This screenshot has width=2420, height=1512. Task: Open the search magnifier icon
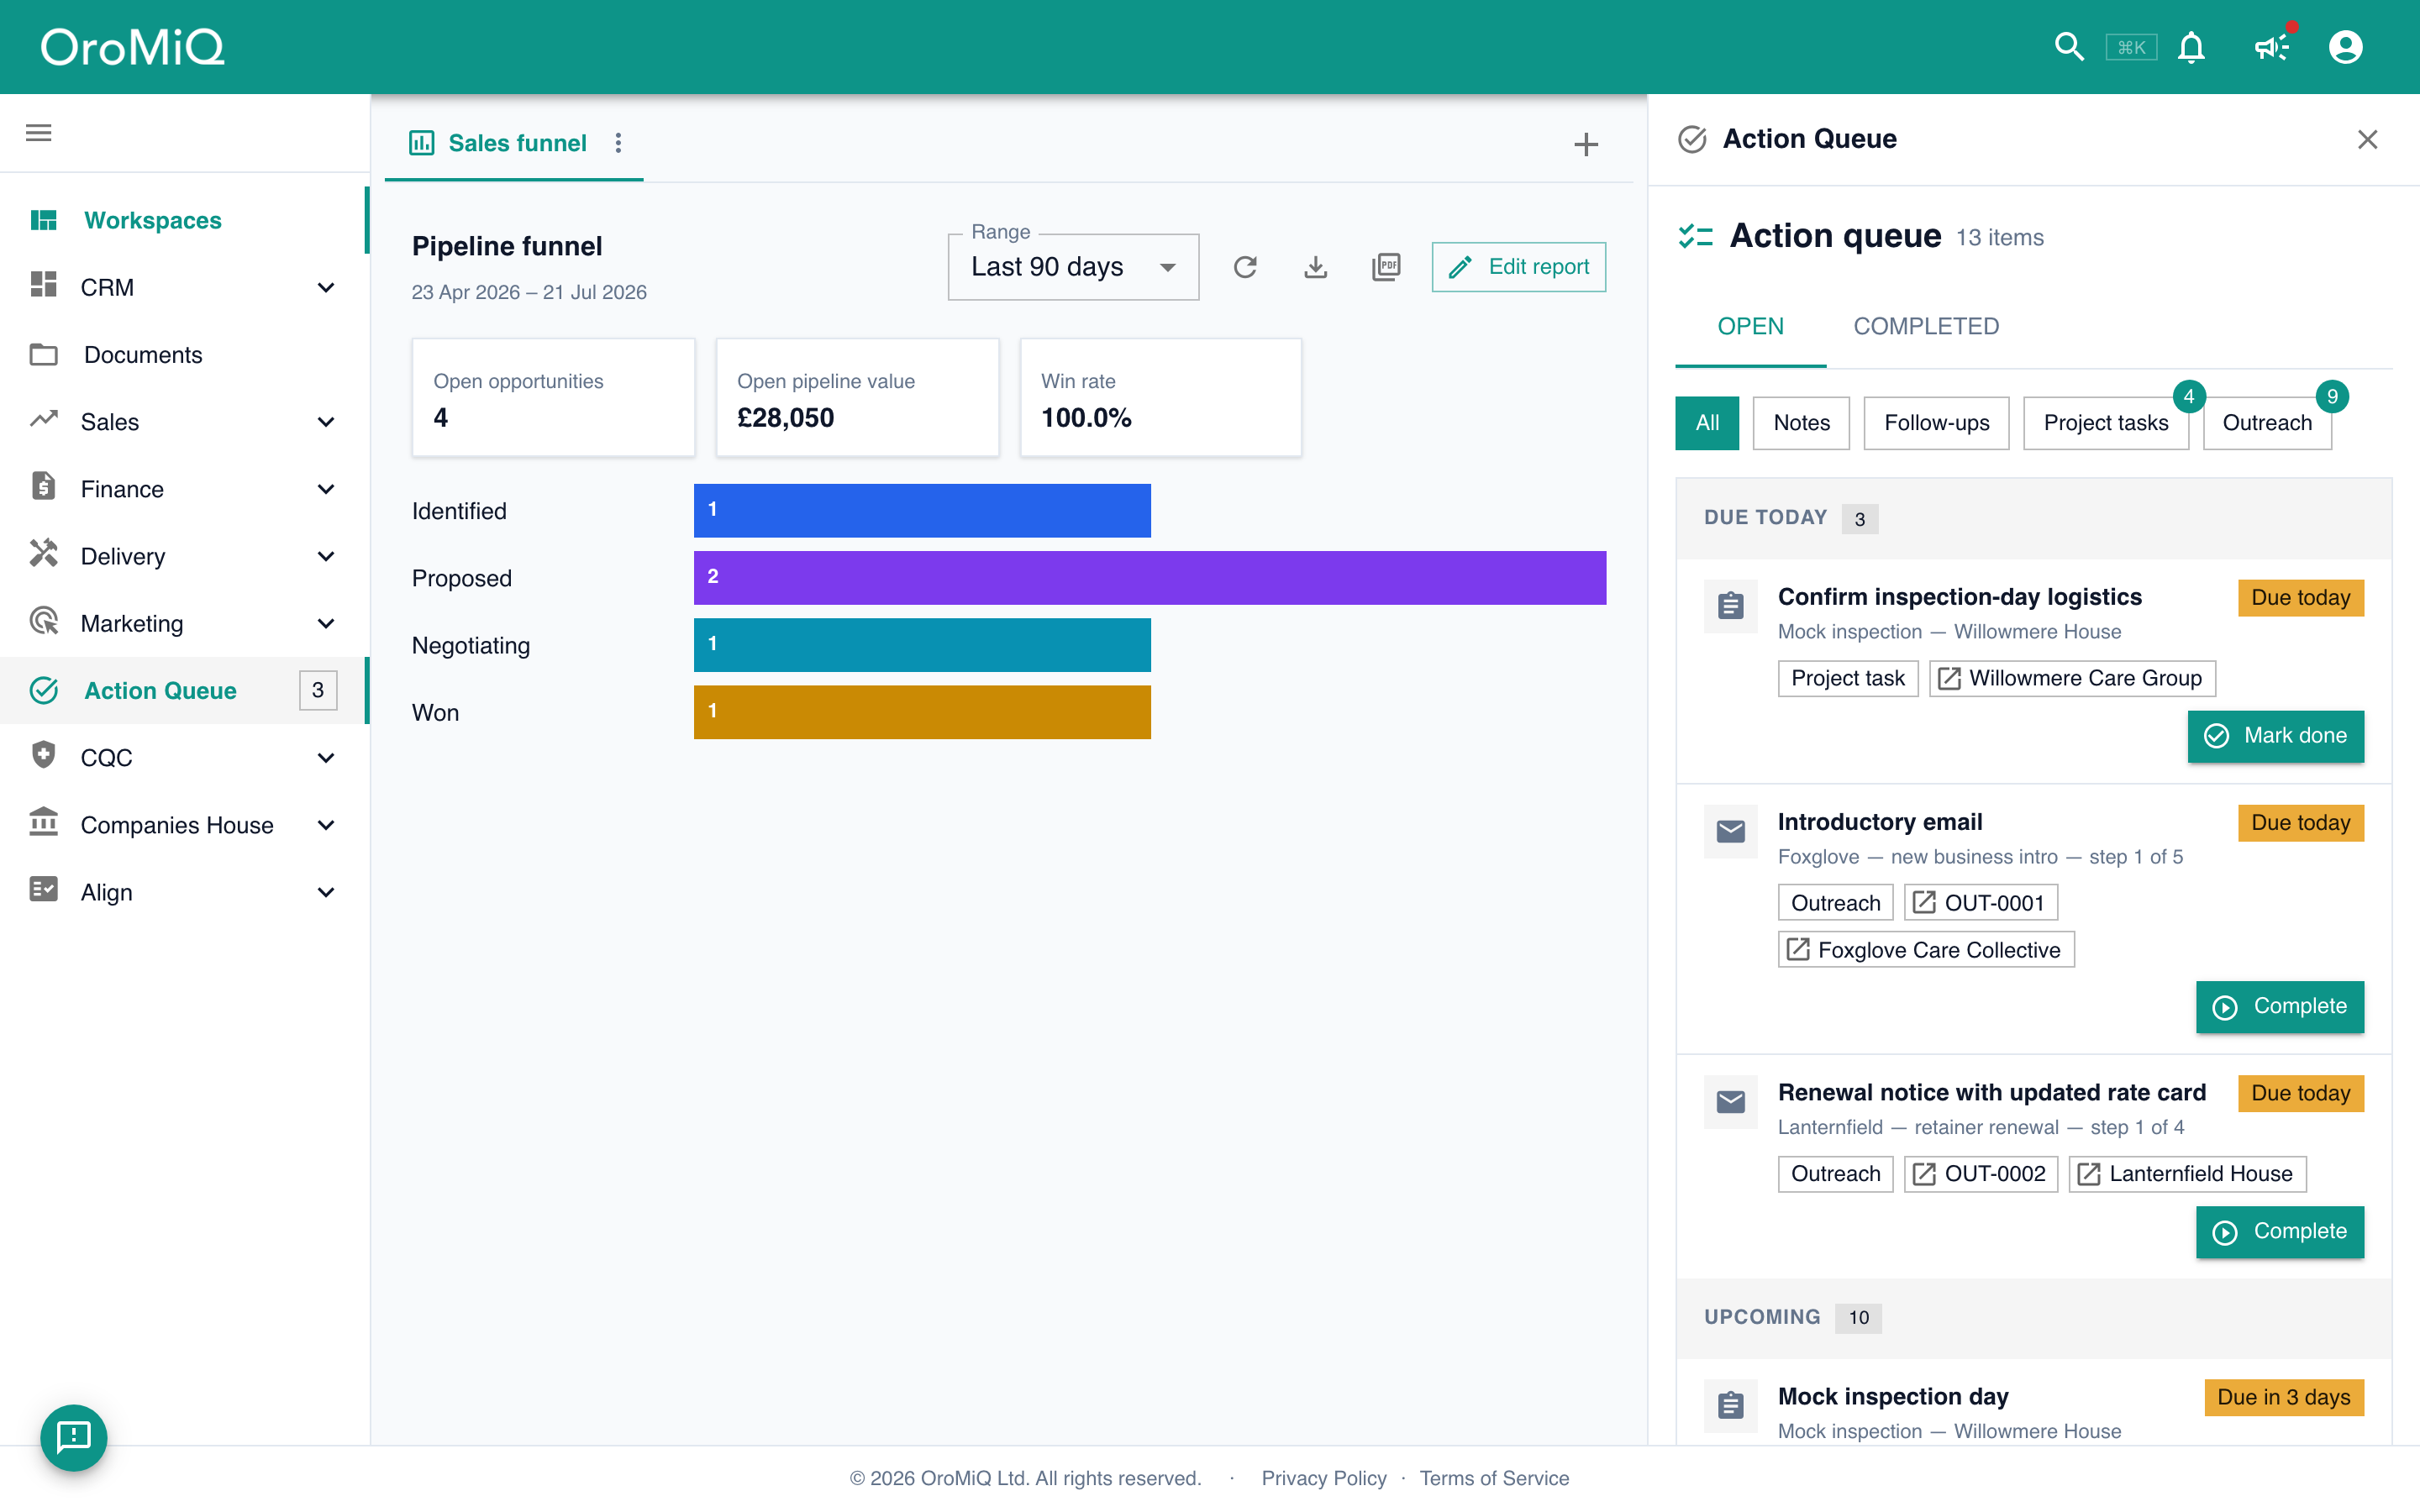[2069, 47]
